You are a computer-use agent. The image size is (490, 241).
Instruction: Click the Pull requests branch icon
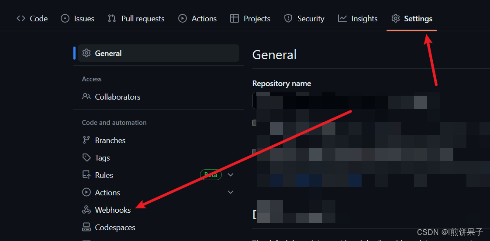coord(112,19)
